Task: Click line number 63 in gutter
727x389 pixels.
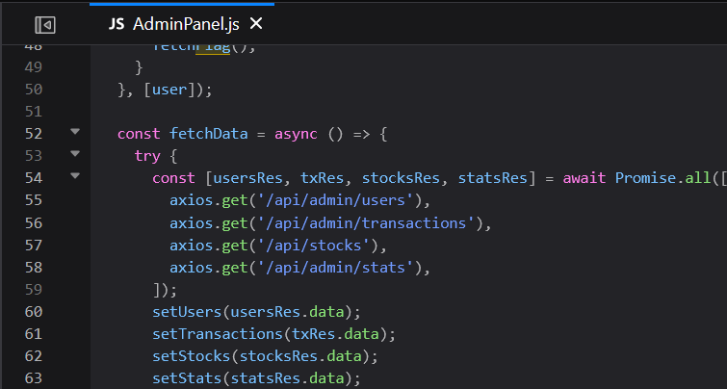Action: 34,378
